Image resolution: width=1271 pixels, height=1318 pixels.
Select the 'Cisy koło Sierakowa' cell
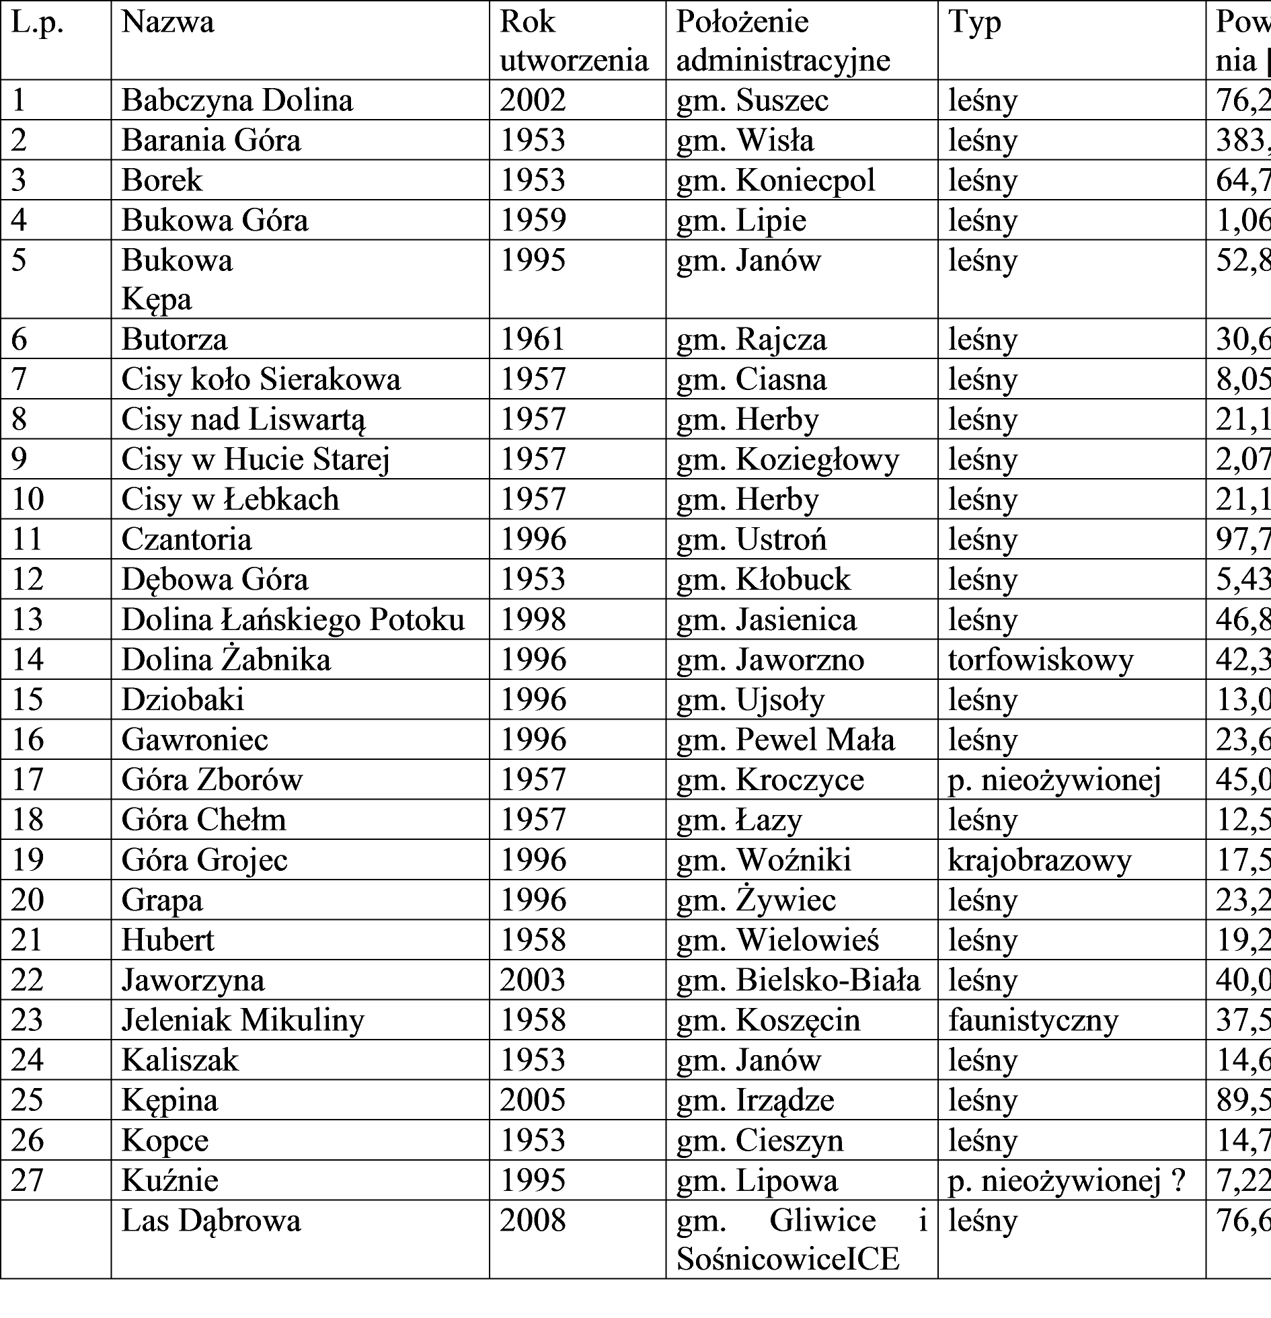click(262, 381)
